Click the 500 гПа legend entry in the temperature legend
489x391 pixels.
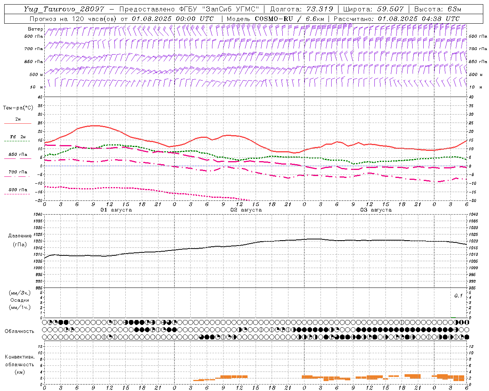click(x=18, y=190)
